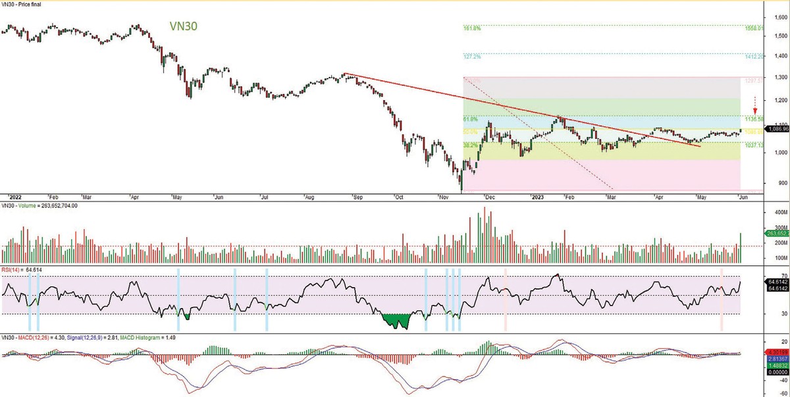
Task: Click the 'VN30 - Volume' pane header
Action: 39,205
